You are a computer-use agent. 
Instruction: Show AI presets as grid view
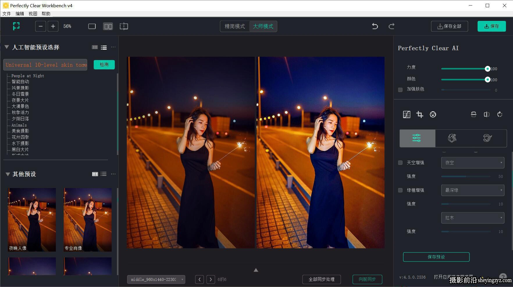95,47
